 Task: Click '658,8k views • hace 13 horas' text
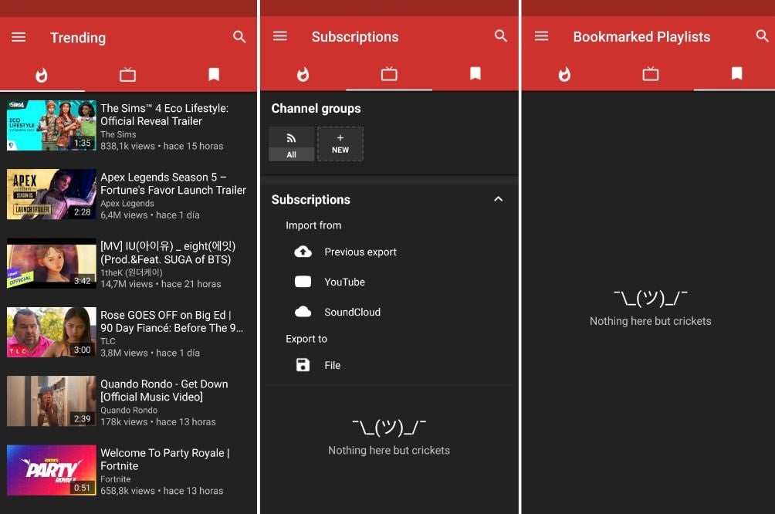(x=161, y=492)
